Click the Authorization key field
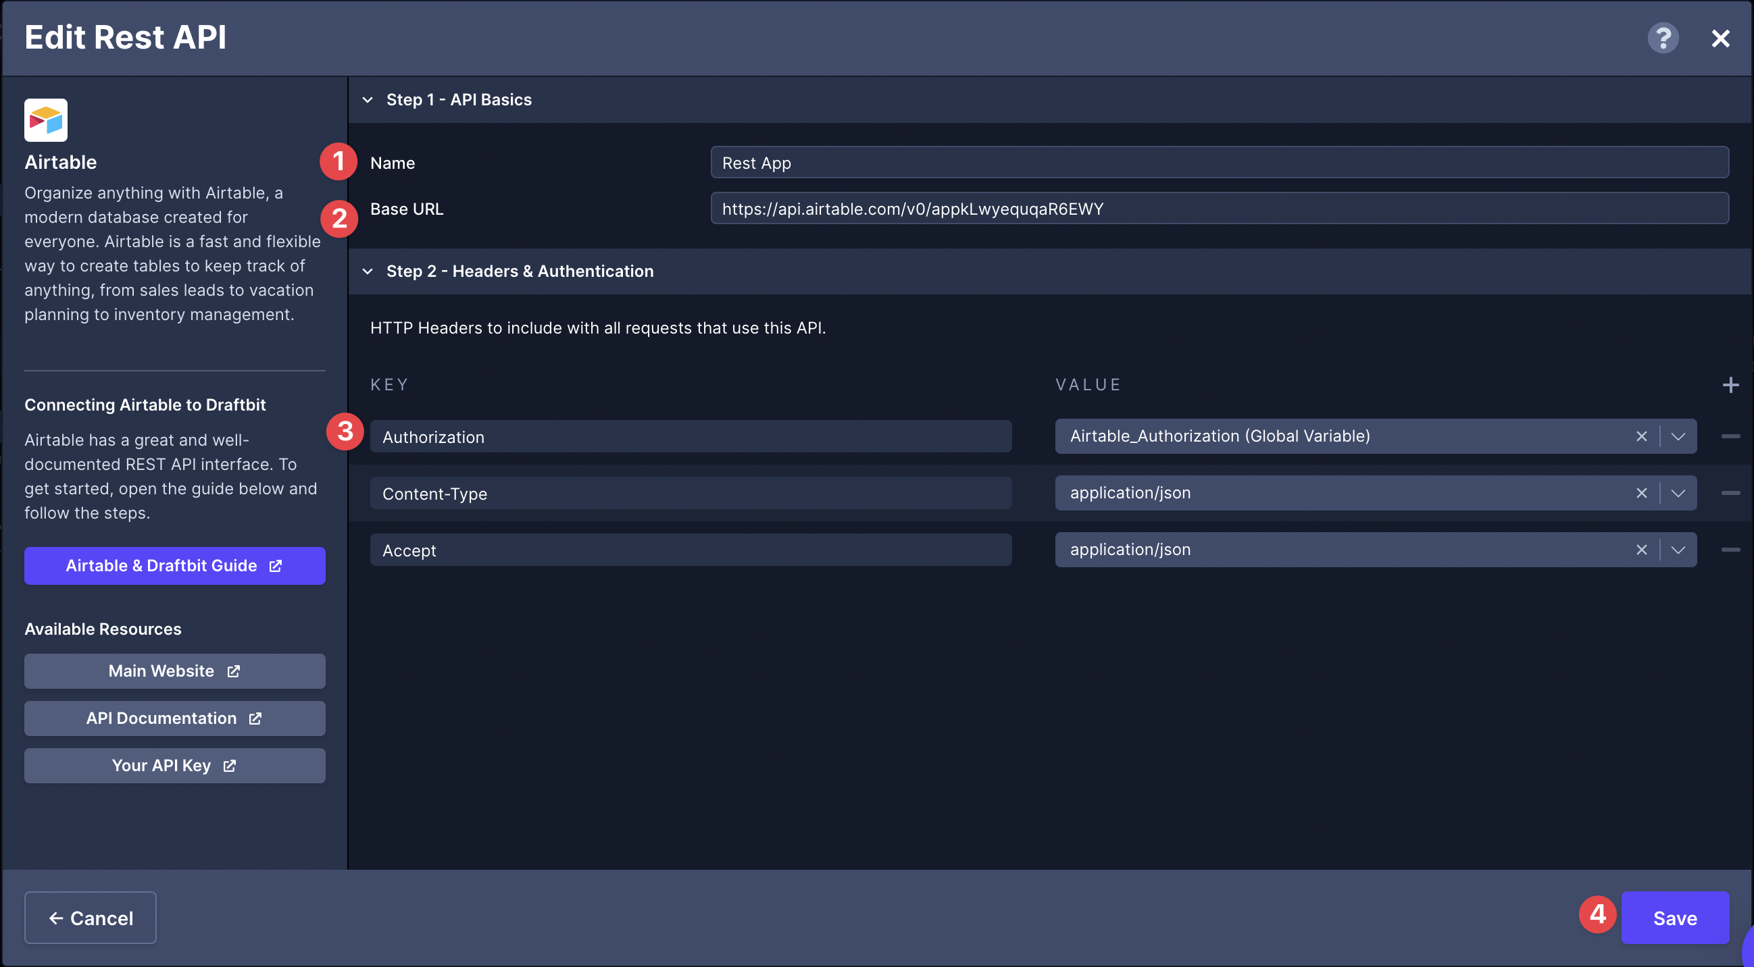Screen dimensions: 1754x967 (x=691, y=437)
